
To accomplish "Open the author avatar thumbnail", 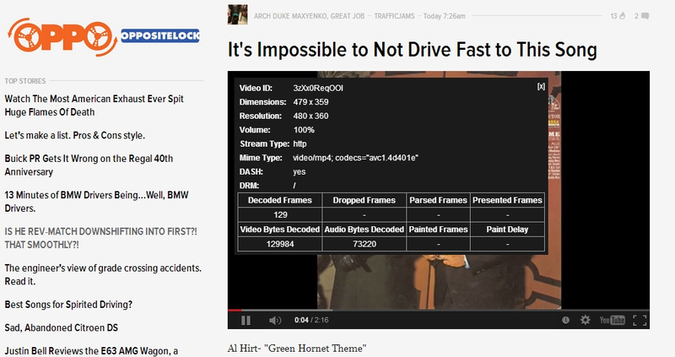I will [238, 14].
